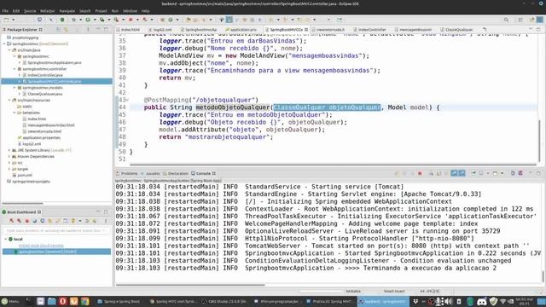Click the editor horizontal scrollbar
The image size is (546, 307).
point(333,165)
